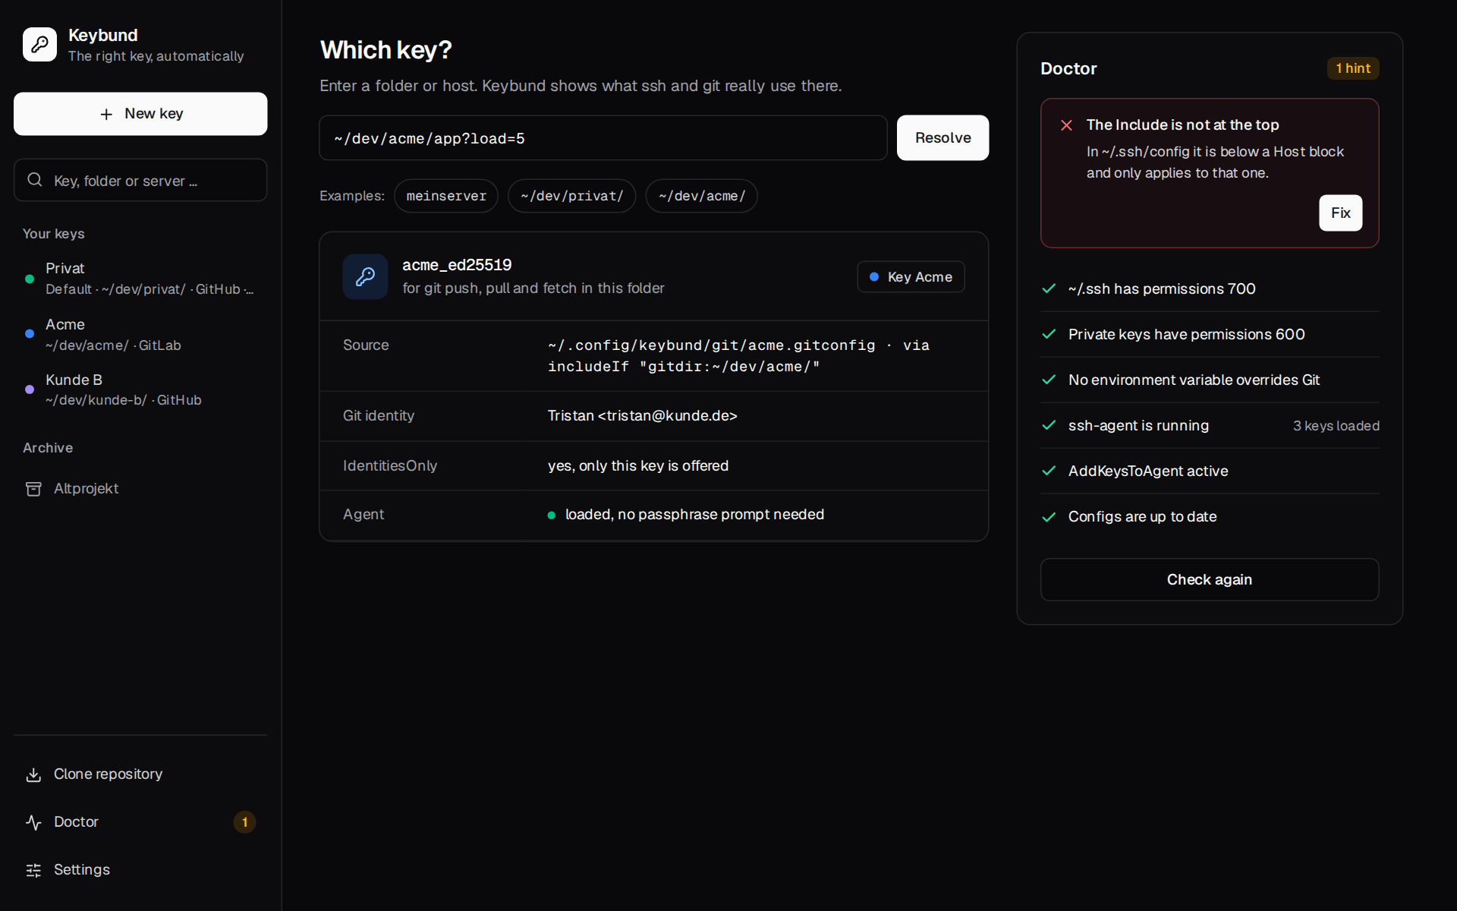
Task: Focus the Key, folder or server search field
Action: [x=140, y=180]
